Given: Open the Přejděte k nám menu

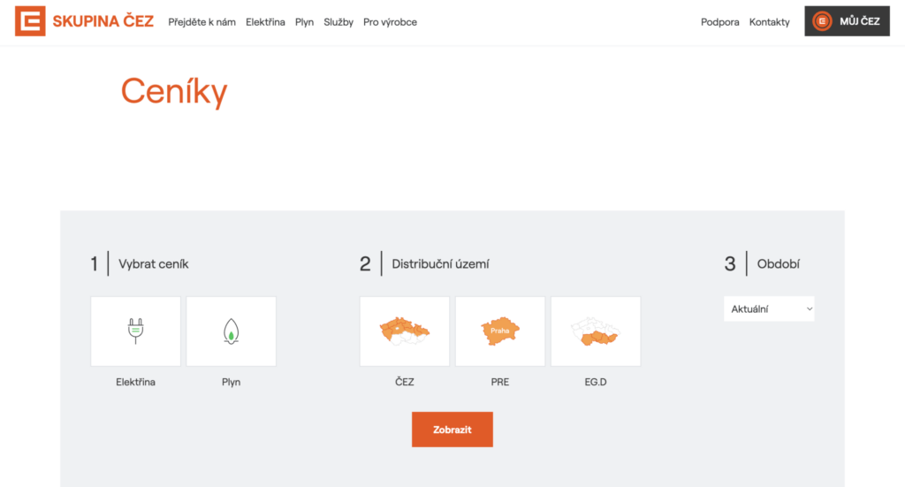Looking at the screenshot, I should [202, 22].
